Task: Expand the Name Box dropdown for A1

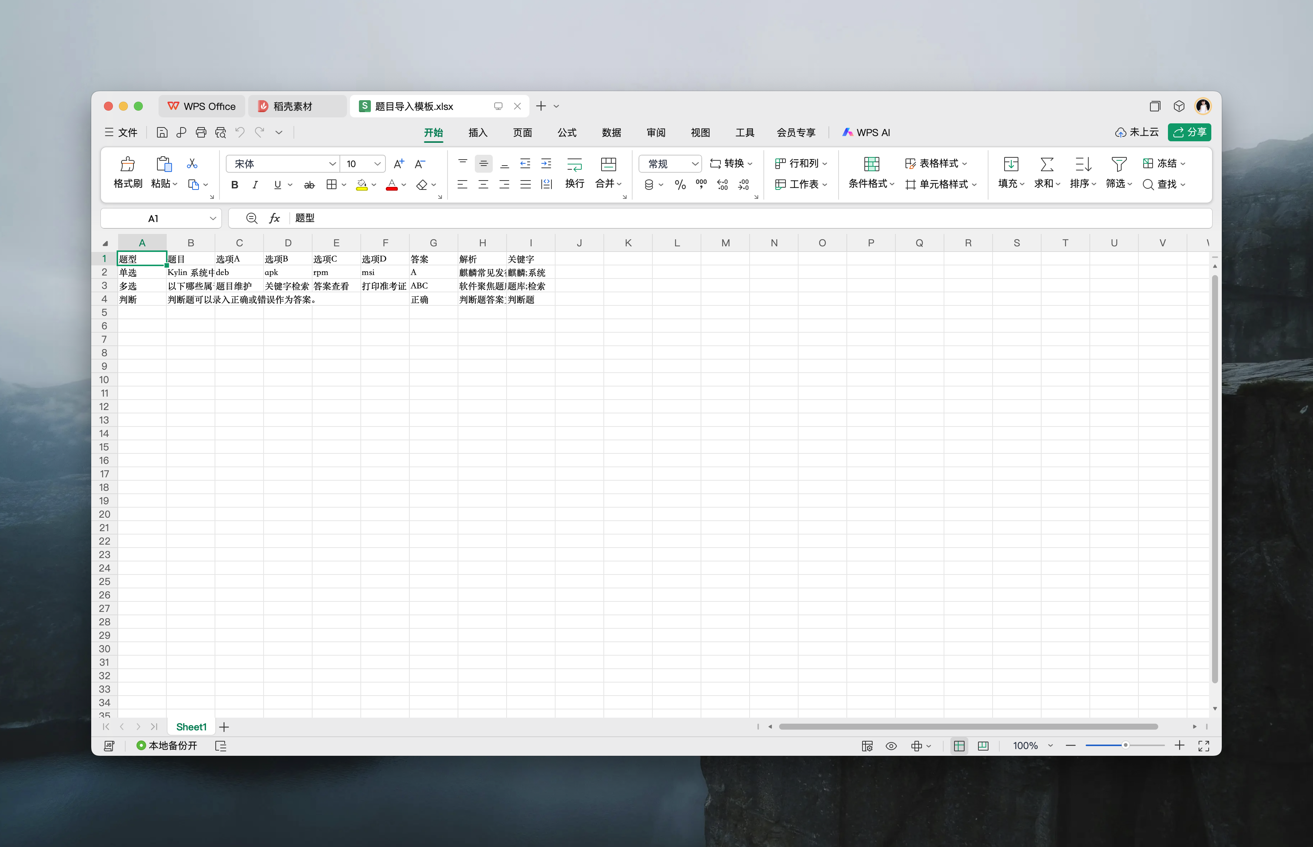Action: 213,218
